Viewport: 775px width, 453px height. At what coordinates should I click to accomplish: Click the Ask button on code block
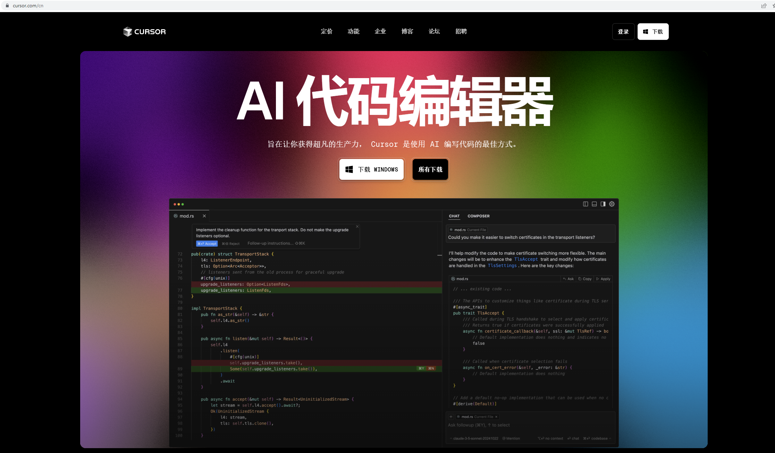pos(568,279)
